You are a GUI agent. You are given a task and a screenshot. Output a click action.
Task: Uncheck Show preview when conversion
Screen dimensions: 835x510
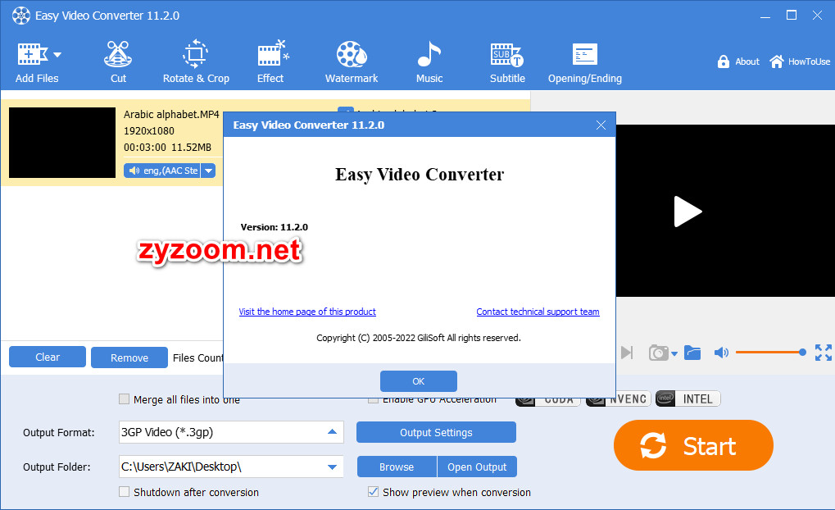tap(374, 492)
